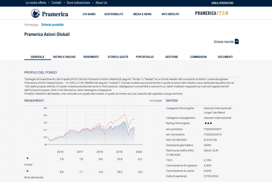Switch to COMMISSIONI tab
This screenshot has width=272, height=182.
(198, 57)
